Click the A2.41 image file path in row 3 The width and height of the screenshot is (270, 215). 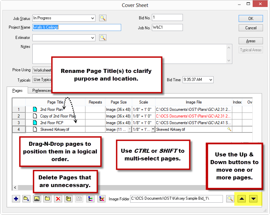coord(193,123)
